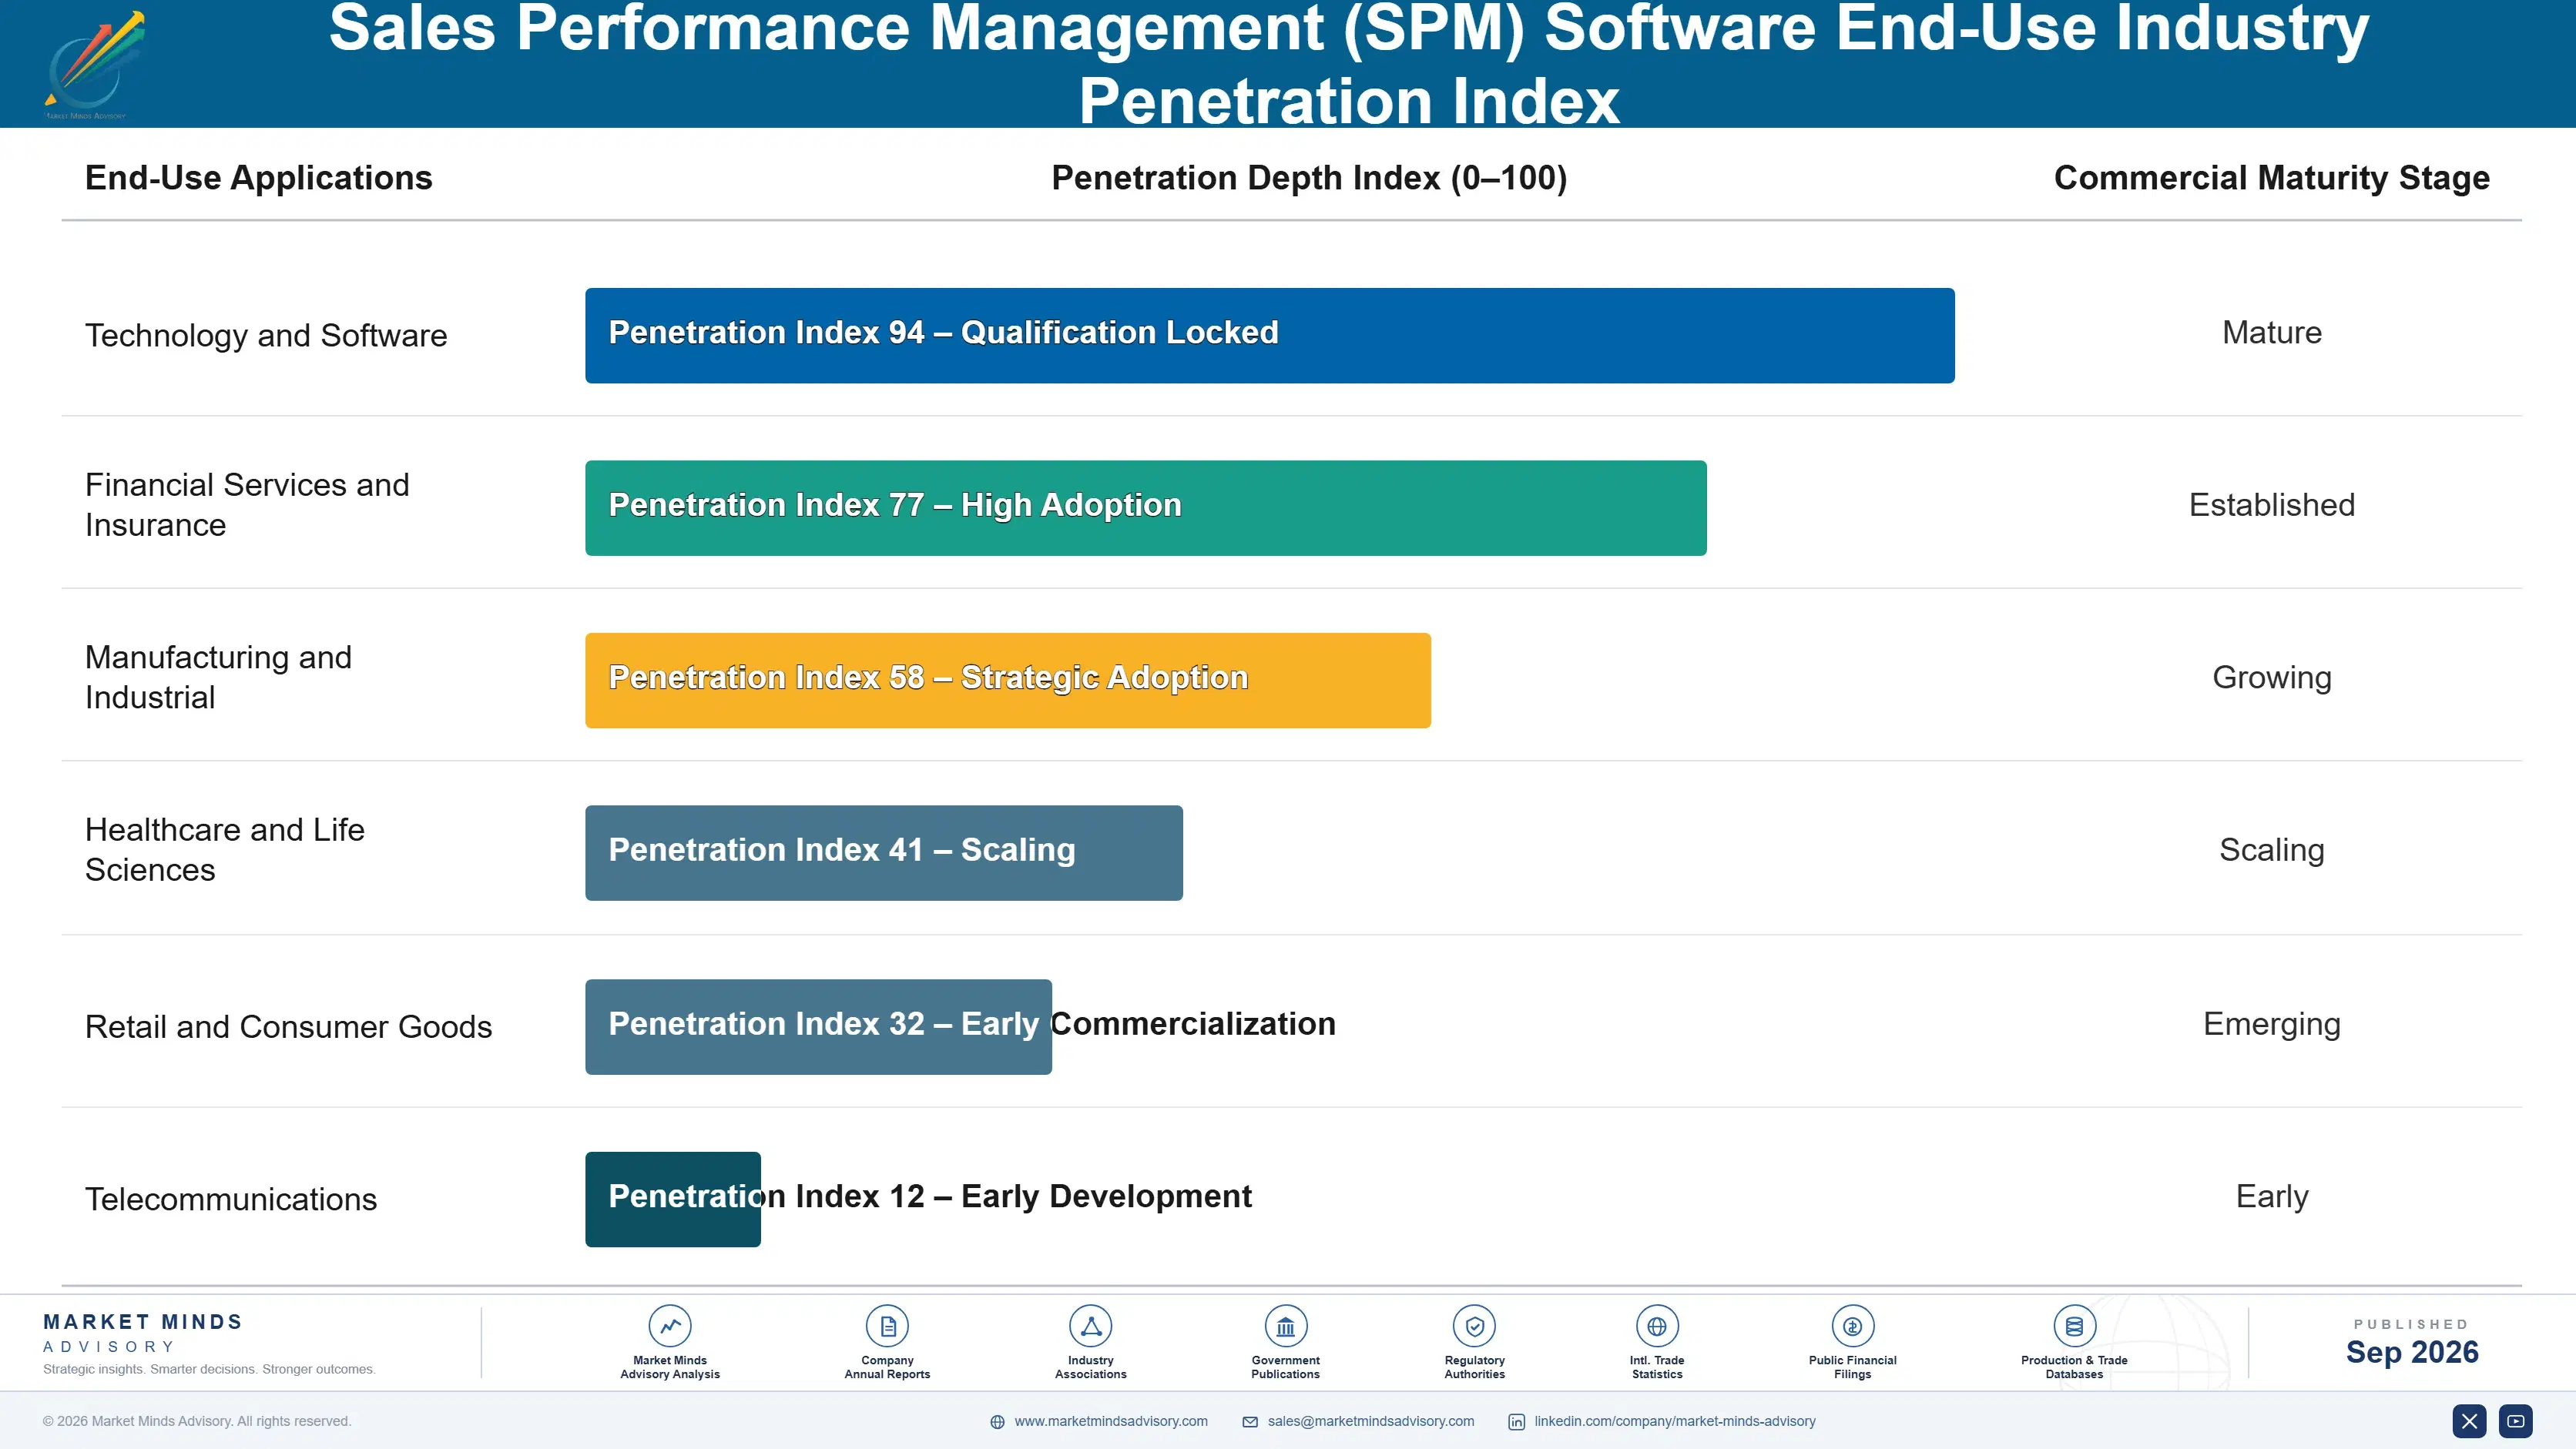
Task: Click the Sep 2026 published date
Action: (2412, 1353)
